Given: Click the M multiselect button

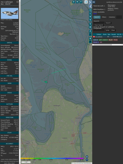Looking at the screenshot, I should click(x=90, y=27).
